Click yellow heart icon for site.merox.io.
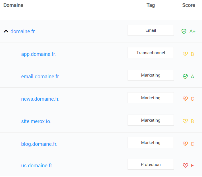Screen dimensions: 202x177 coord(185,121)
